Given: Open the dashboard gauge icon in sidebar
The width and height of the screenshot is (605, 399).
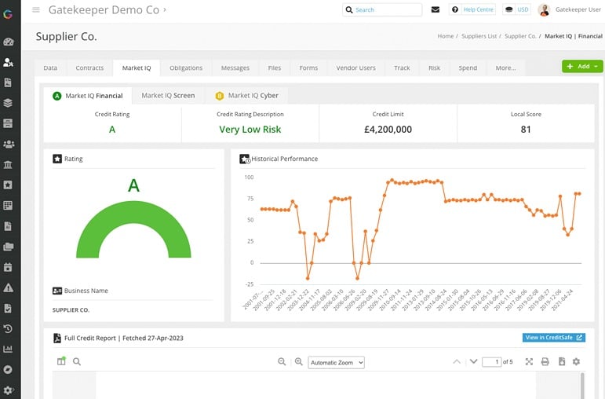Looking at the screenshot, I should (x=9, y=42).
